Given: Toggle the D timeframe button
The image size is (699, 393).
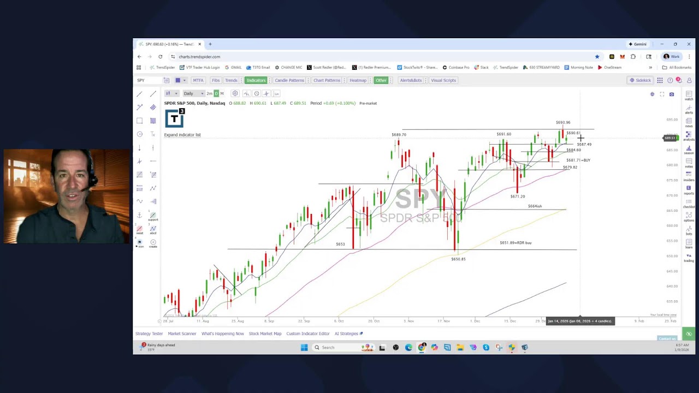Looking at the screenshot, I should [216, 93].
